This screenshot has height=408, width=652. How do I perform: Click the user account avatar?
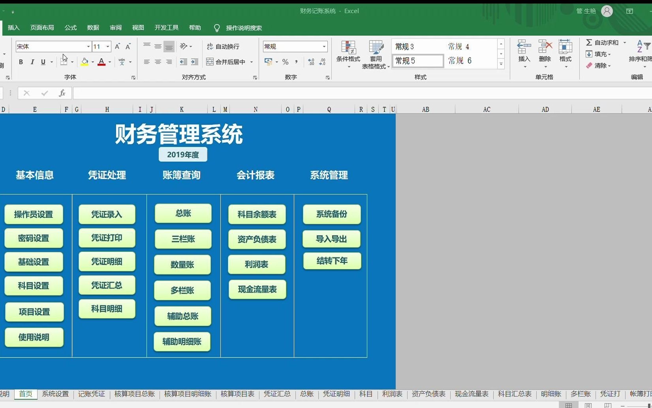(x=607, y=11)
